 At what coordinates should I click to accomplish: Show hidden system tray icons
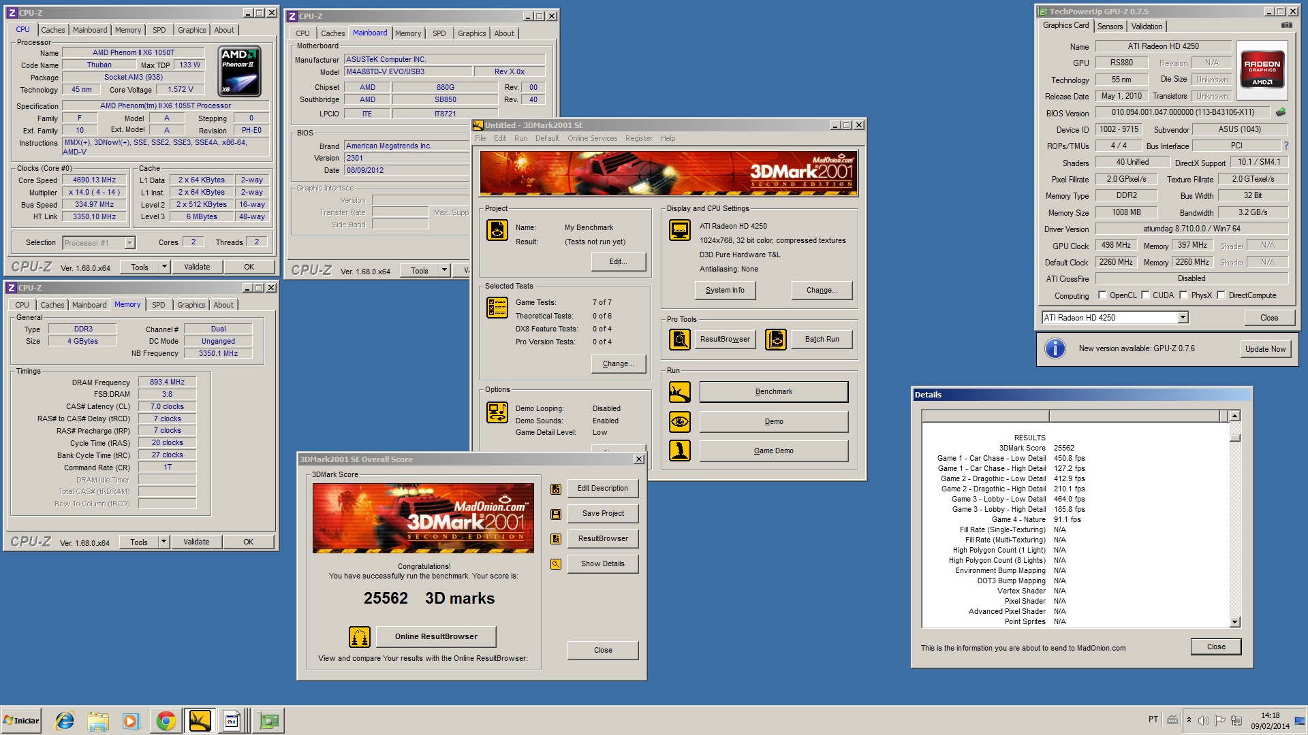click(x=1189, y=720)
